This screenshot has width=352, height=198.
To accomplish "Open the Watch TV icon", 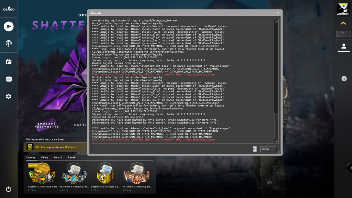I will tap(8, 79).
